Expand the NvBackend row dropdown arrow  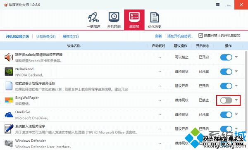236,71
